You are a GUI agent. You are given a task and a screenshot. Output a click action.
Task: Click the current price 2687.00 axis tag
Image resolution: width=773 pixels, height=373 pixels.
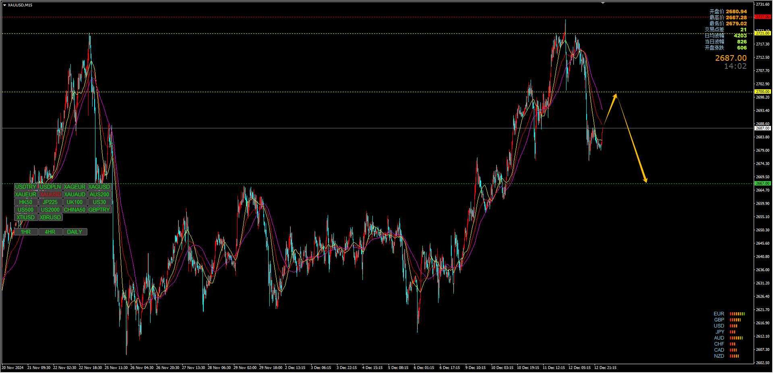pos(763,128)
